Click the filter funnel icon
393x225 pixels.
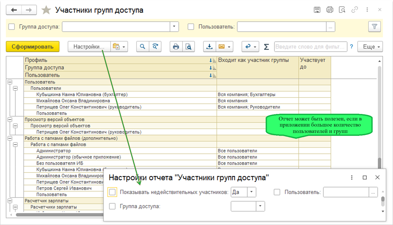375,27
